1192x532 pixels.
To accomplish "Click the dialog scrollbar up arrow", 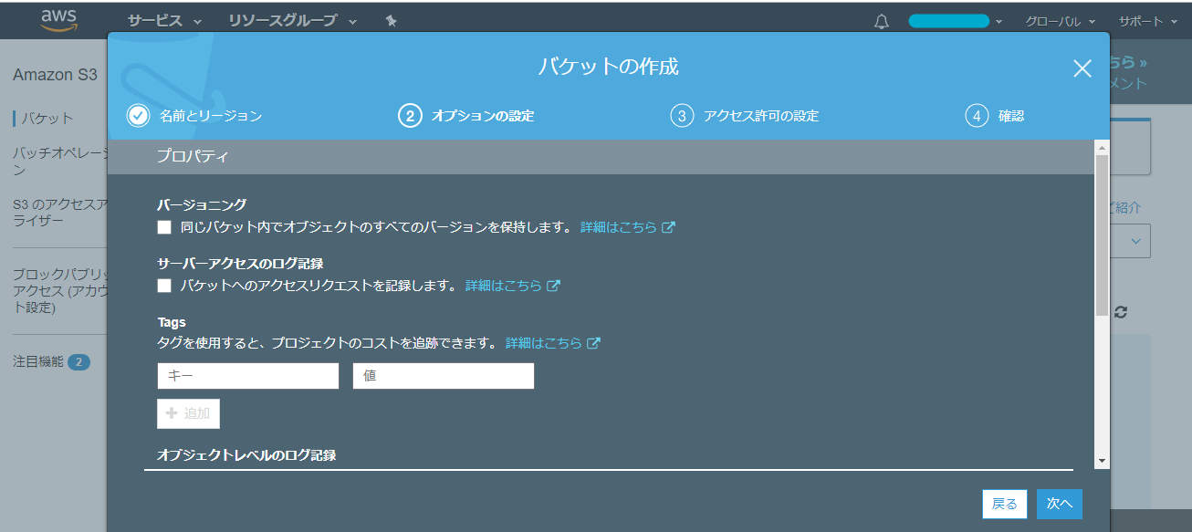I will click(1102, 147).
